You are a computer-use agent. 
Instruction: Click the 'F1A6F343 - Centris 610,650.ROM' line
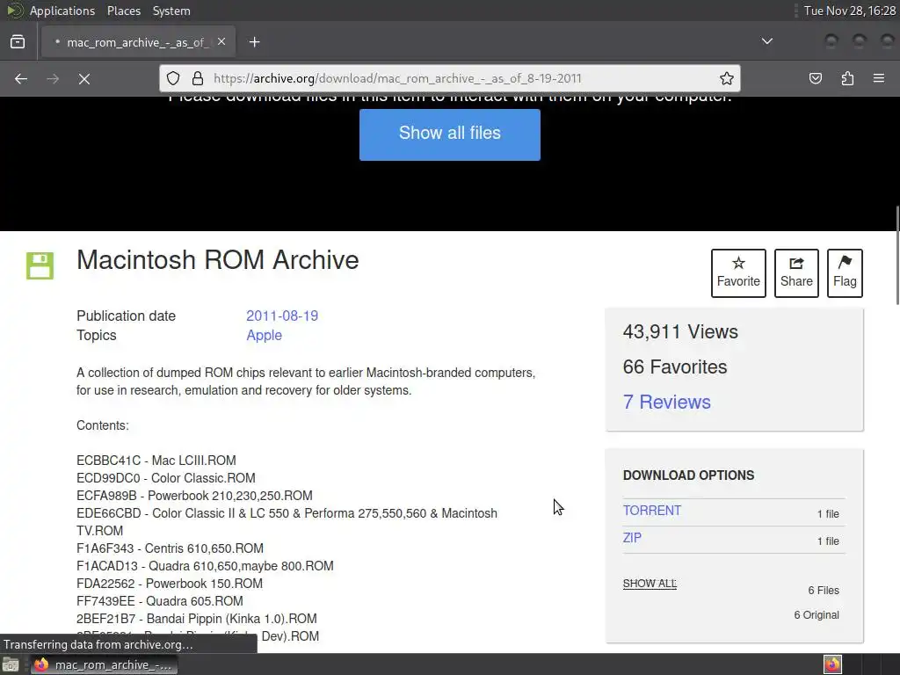point(170,548)
